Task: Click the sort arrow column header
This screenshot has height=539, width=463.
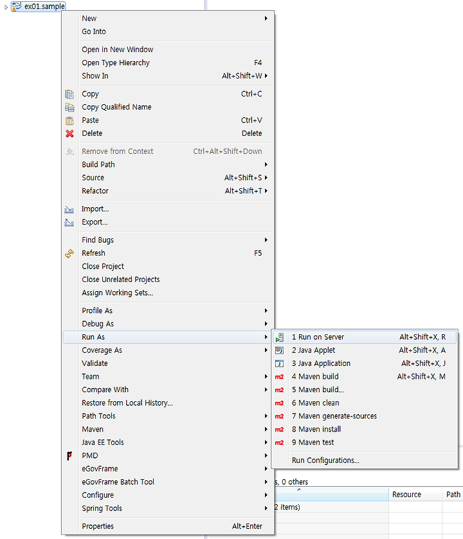Action: click(x=331, y=495)
